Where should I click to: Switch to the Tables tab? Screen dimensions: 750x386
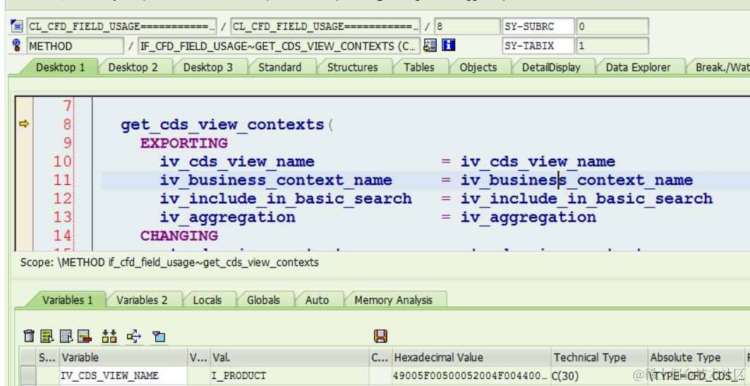pos(419,68)
